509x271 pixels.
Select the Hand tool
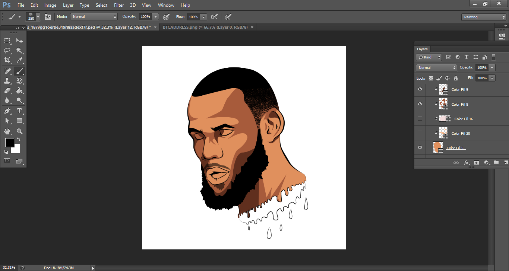pos(7,131)
